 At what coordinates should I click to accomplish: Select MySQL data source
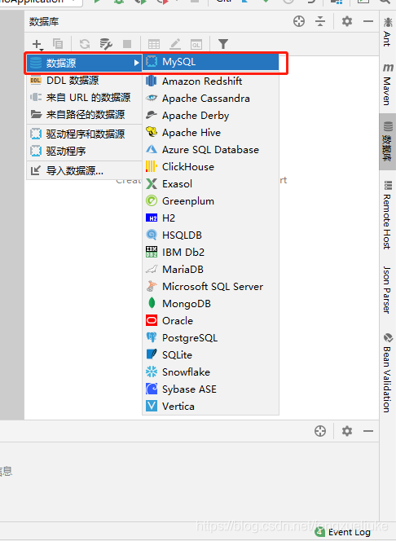pyautogui.click(x=210, y=62)
